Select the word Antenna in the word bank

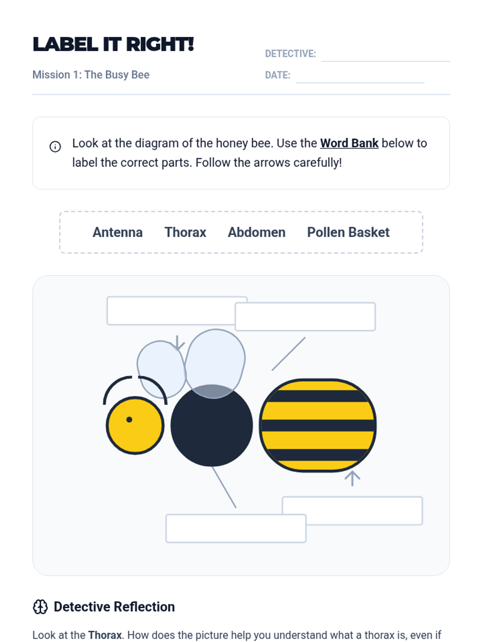click(117, 232)
